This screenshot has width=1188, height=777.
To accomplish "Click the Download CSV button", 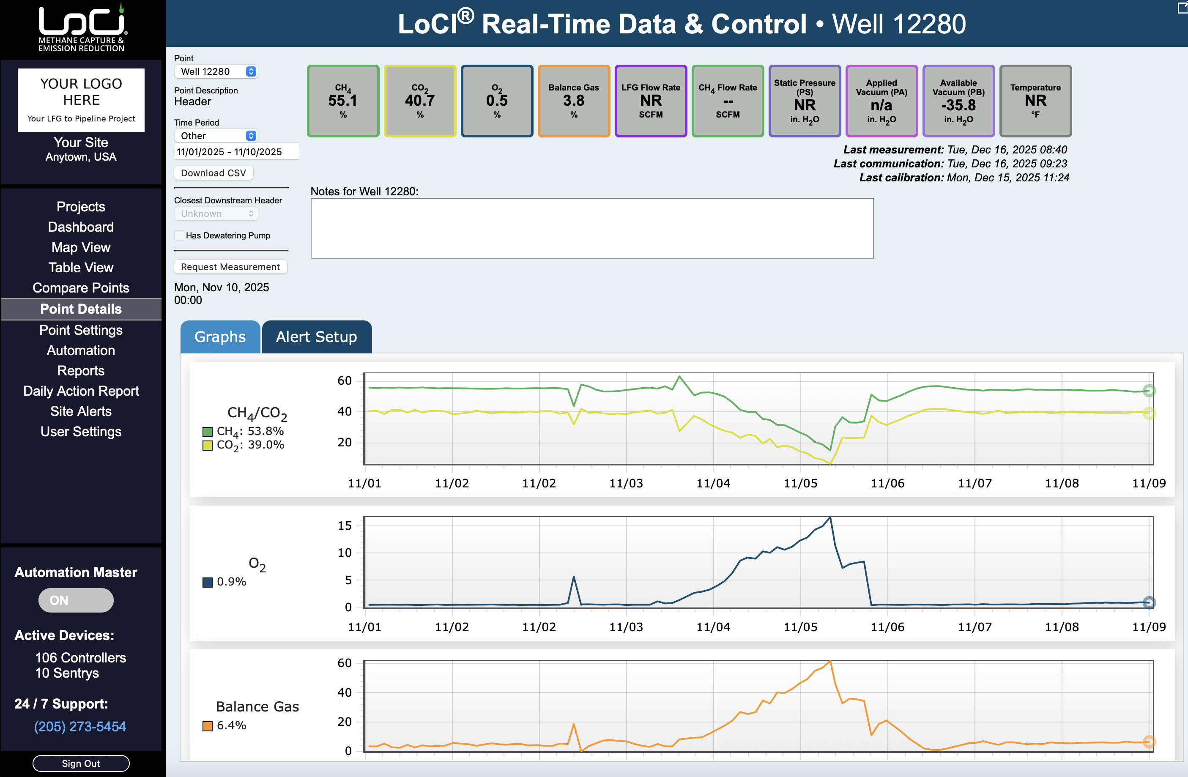I will pyautogui.click(x=213, y=172).
